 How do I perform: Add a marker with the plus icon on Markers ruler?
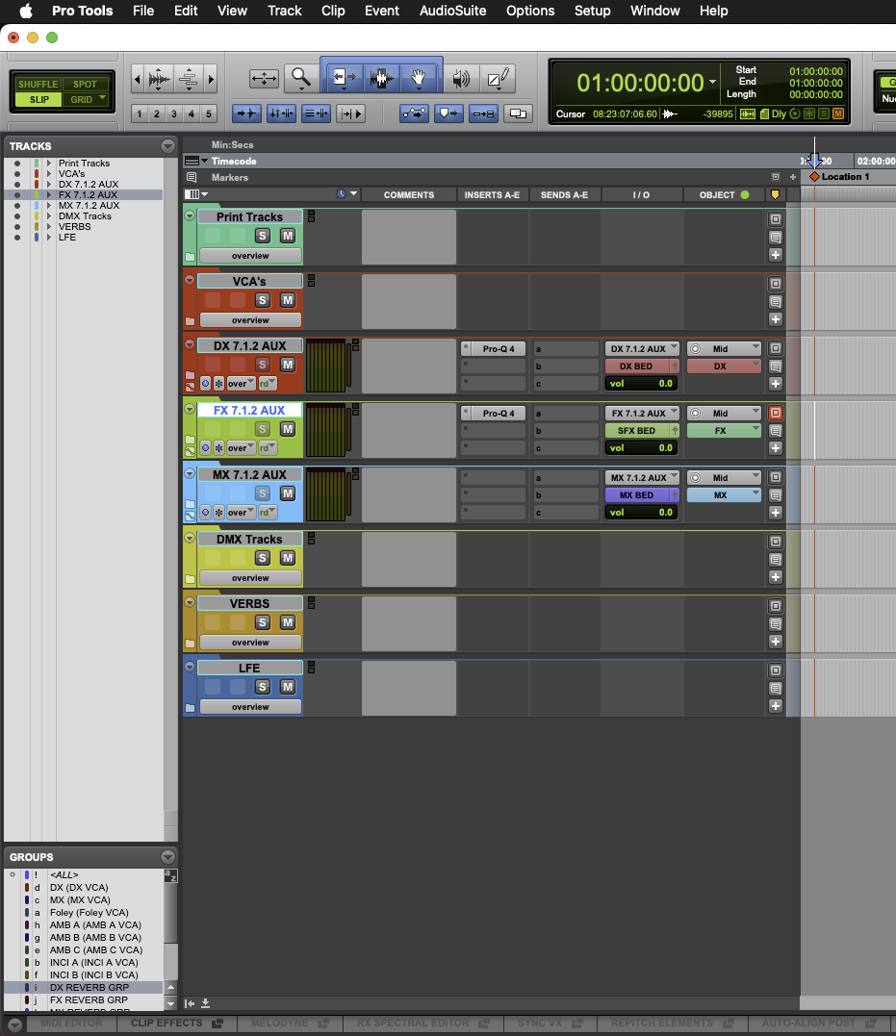coord(793,177)
